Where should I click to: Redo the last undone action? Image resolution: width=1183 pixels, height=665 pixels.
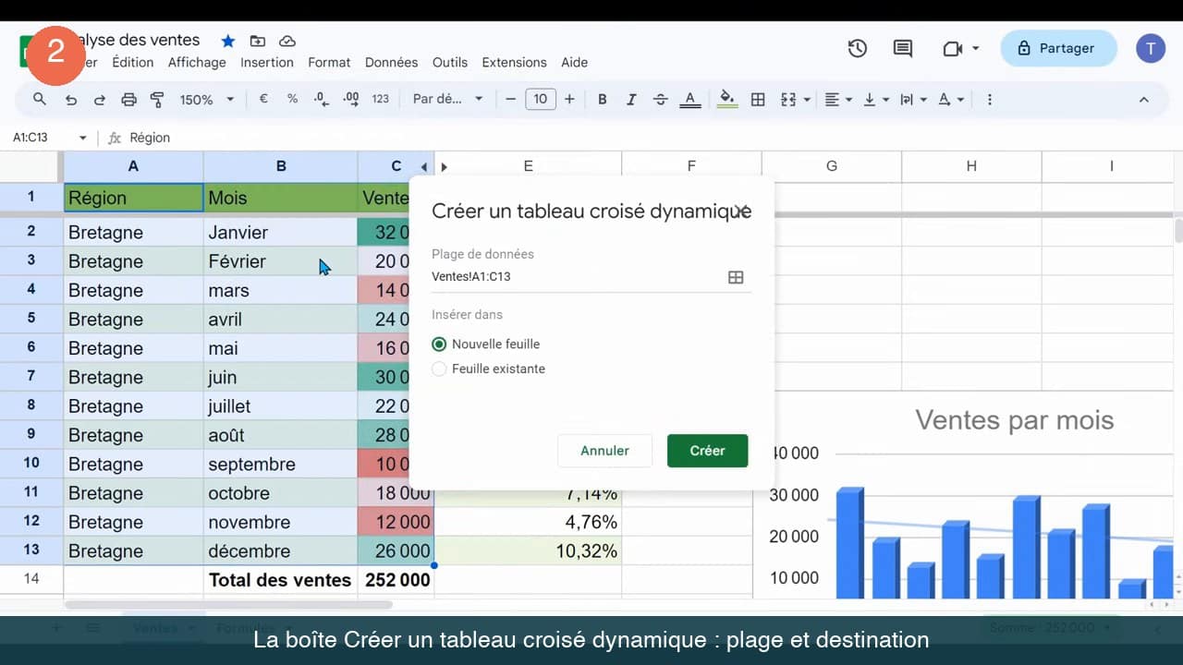click(99, 99)
